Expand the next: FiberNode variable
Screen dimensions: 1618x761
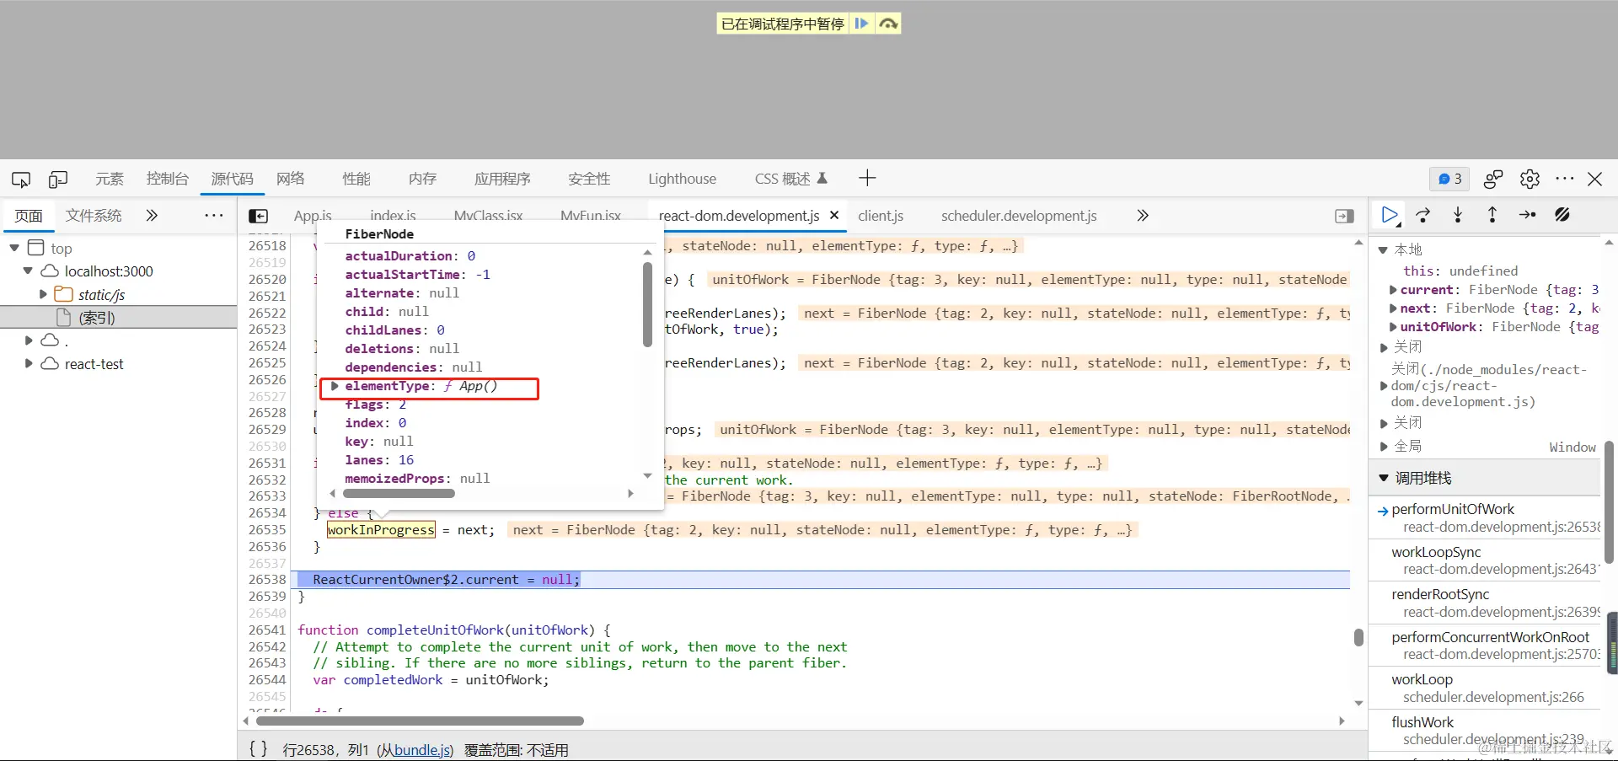[x=1393, y=308]
